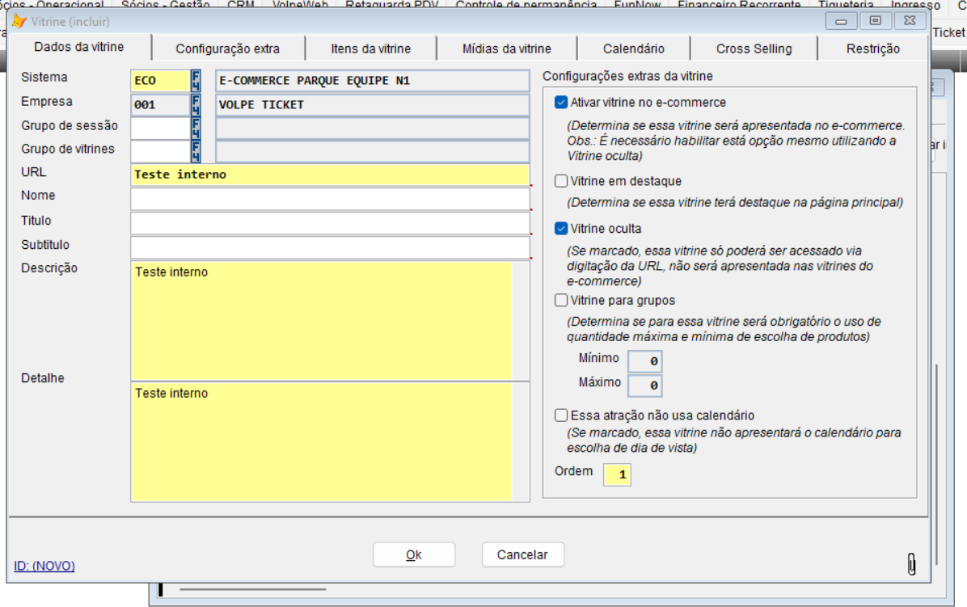Click the Cancelar button
Screen dimensions: 967x607
tap(522, 554)
